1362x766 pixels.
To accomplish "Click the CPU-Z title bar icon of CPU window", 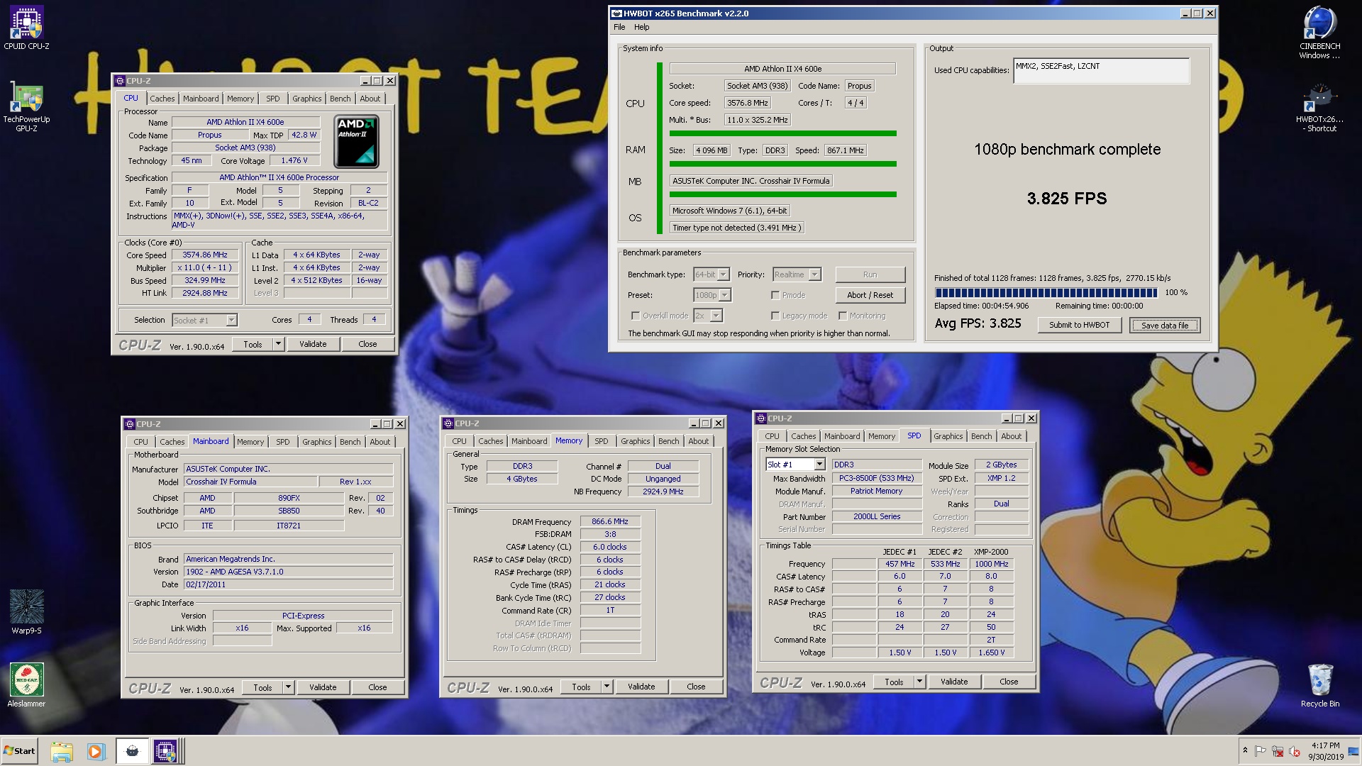I will tap(120, 81).
